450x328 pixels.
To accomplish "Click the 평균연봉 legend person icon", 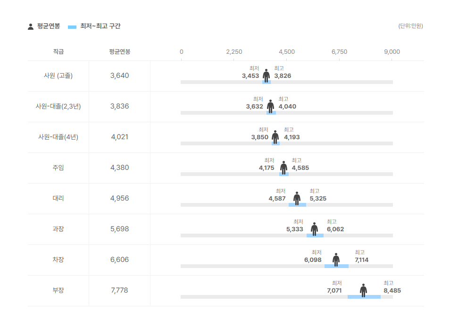I will click(x=31, y=26).
